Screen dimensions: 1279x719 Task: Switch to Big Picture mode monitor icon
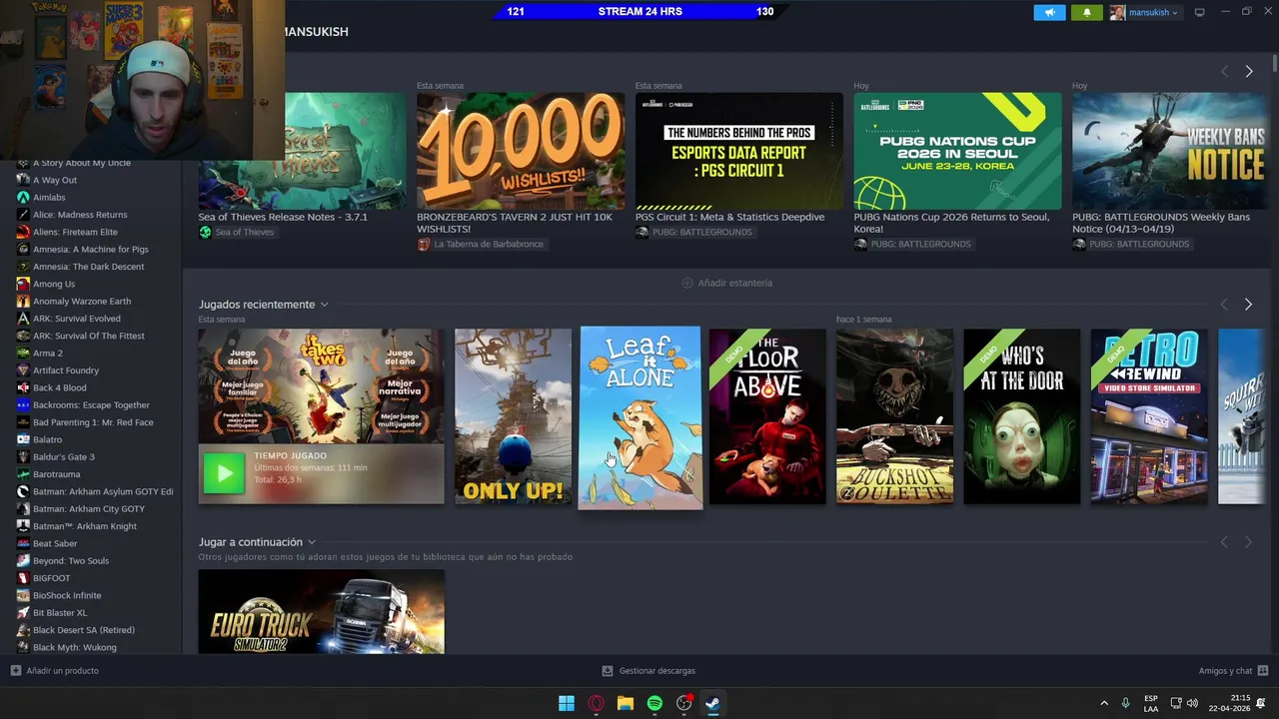[1199, 12]
